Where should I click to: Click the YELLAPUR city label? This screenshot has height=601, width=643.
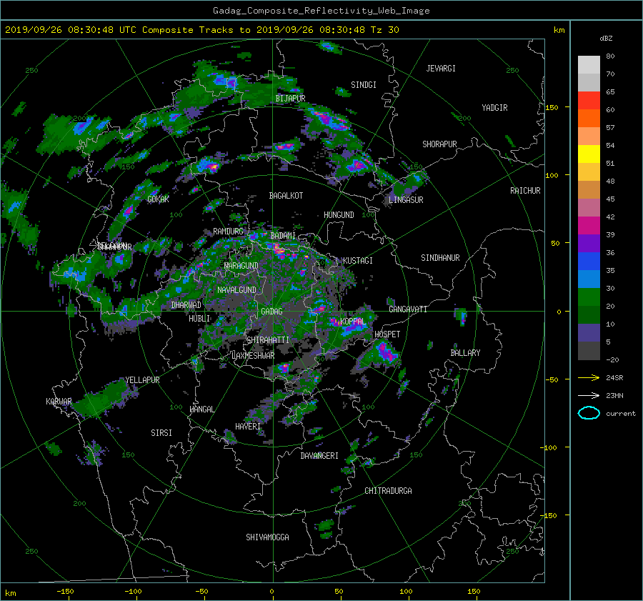pos(142,380)
